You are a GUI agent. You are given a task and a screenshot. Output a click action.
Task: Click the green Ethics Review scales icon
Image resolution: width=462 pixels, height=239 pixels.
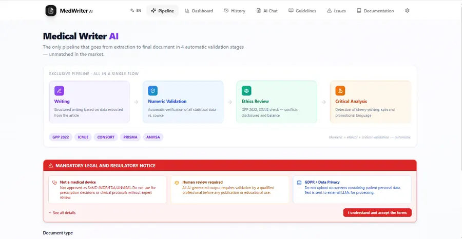(246, 91)
